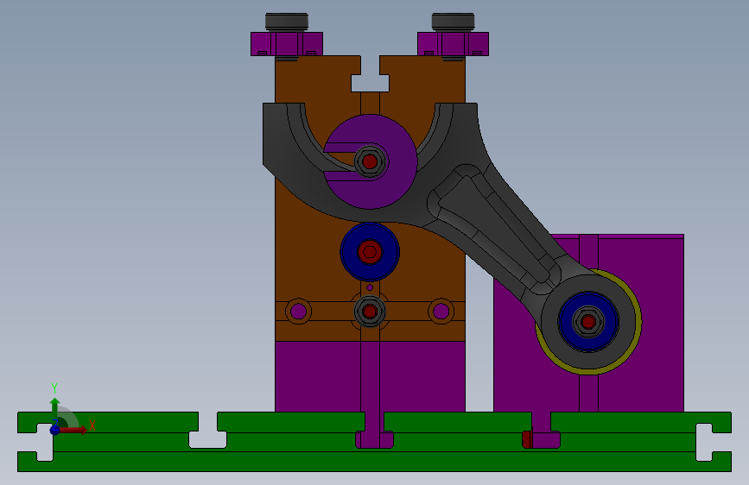Select the blue washer on the brown block
The image size is (749, 485).
click(370, 252)
